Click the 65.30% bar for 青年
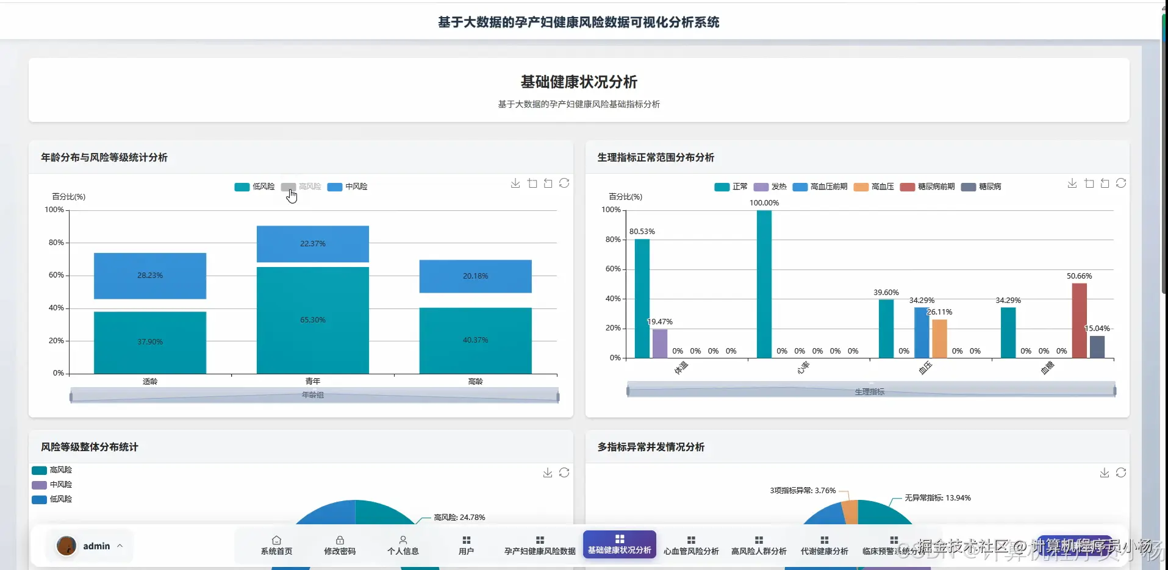 [312, 320]
